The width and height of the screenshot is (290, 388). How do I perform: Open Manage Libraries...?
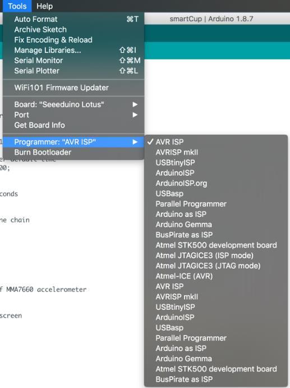click(73, 50)
